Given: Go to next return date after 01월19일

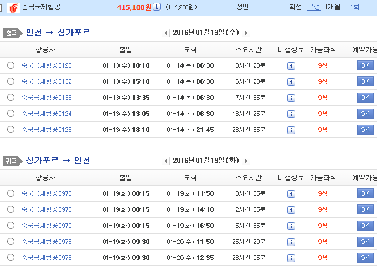Looking at the screenshot, I should point(246,161).
